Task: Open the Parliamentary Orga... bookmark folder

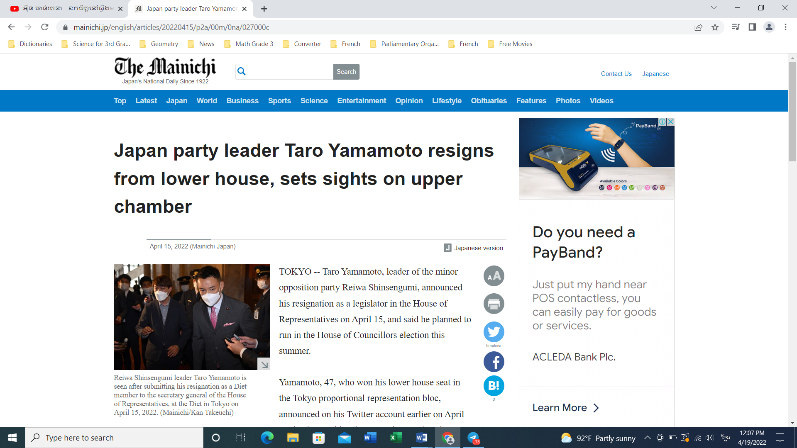Action: point(404,44)
